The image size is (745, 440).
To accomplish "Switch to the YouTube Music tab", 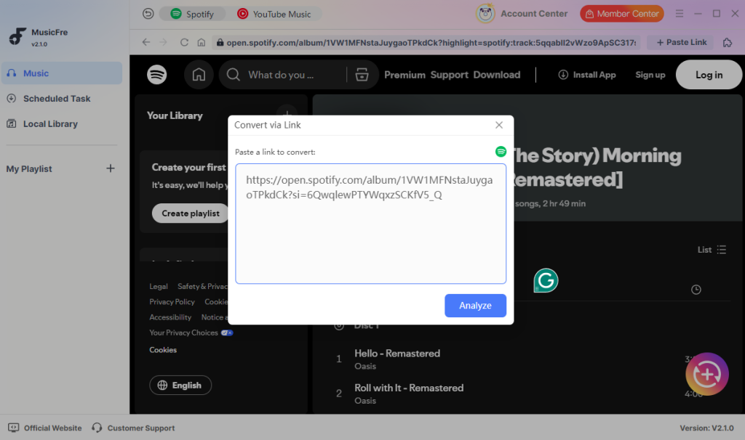I will (274, 14).
